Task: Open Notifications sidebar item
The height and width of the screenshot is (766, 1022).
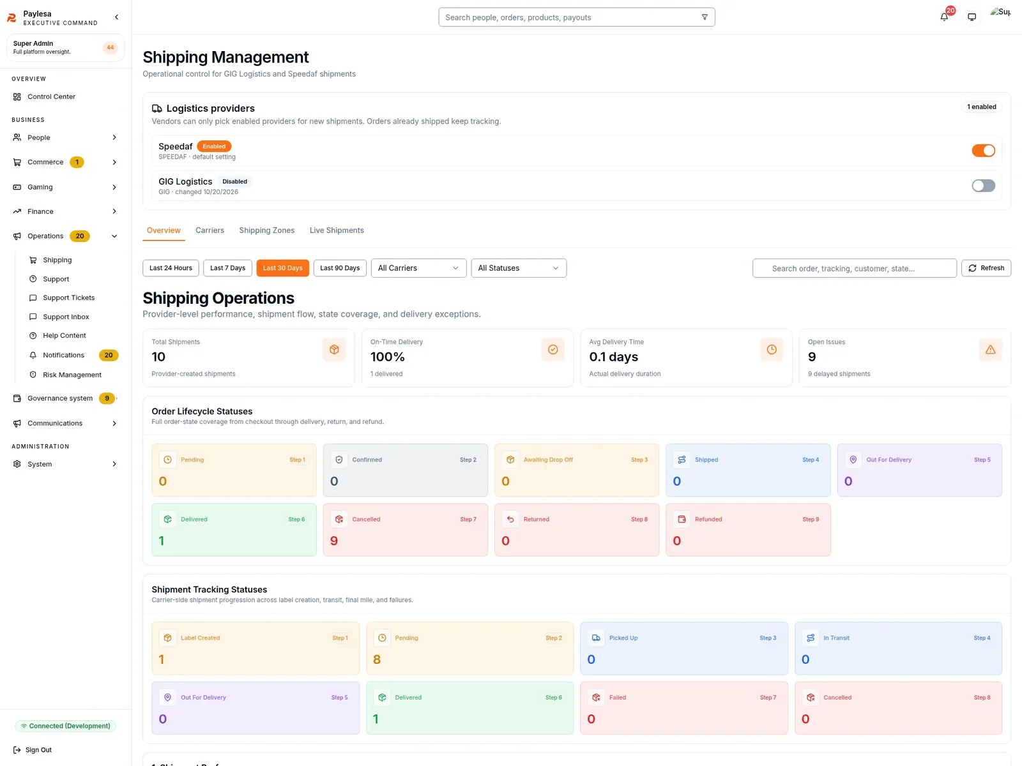Action: pos(73,355)
